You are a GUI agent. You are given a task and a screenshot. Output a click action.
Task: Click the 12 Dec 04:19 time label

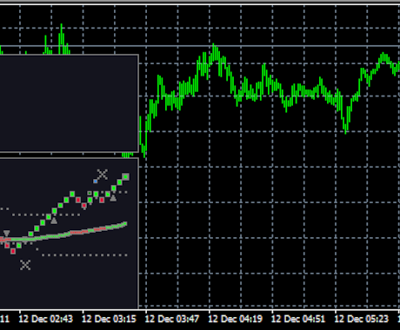235,319
